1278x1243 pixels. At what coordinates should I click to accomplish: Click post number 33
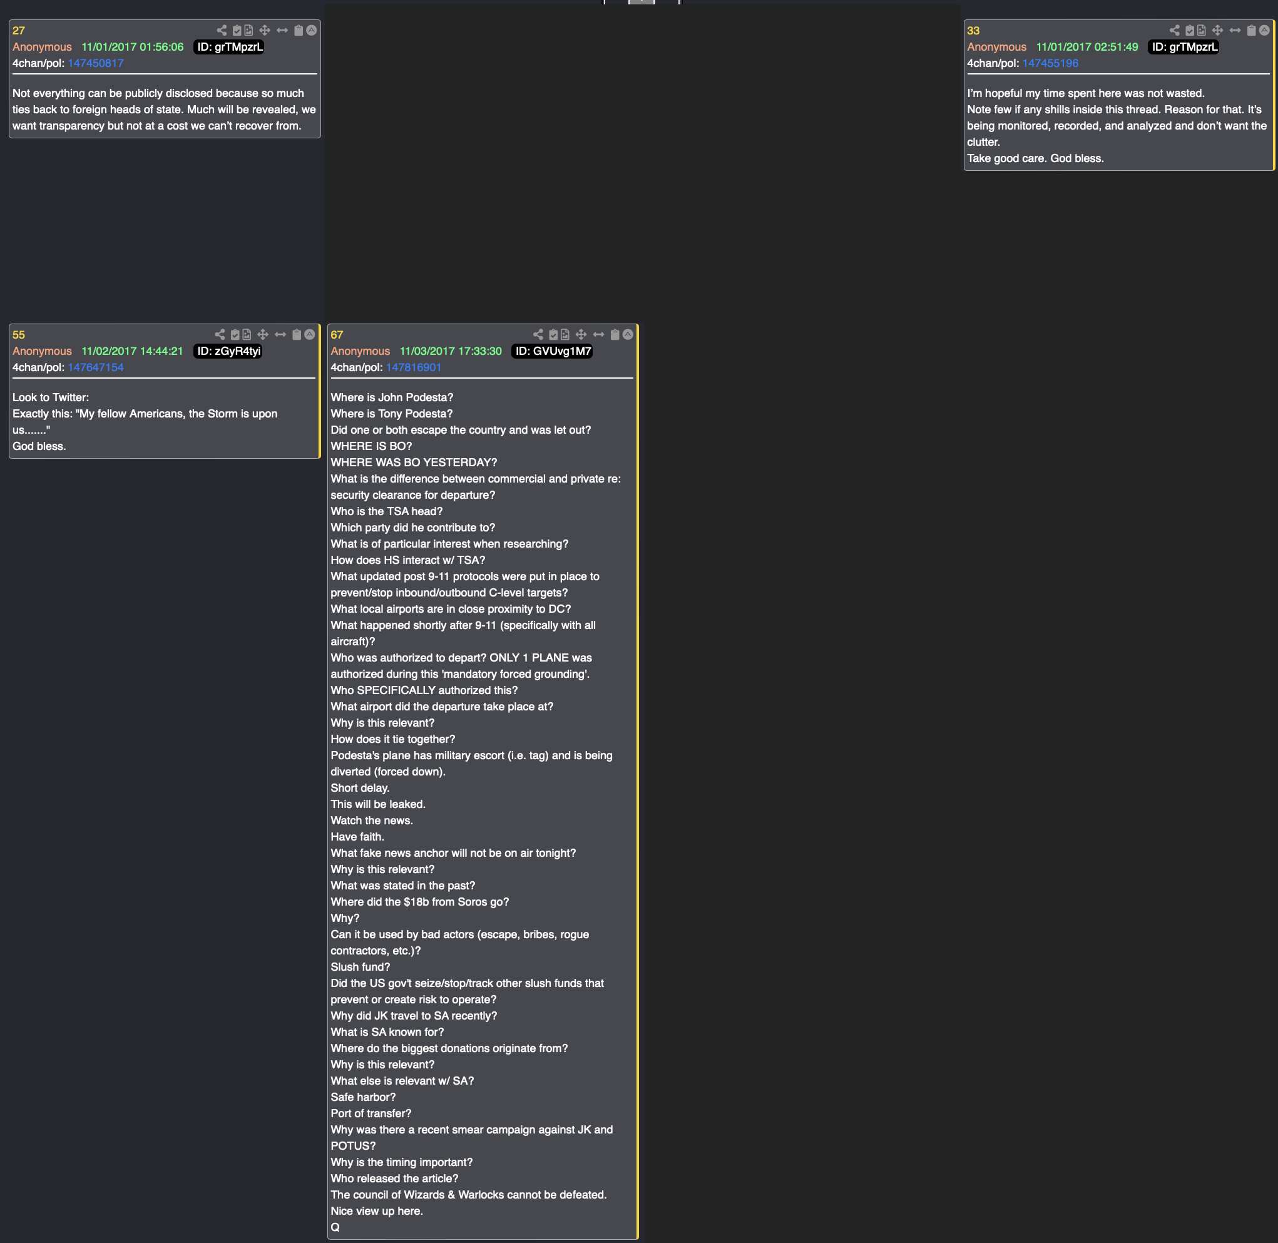tap(973, 31)
